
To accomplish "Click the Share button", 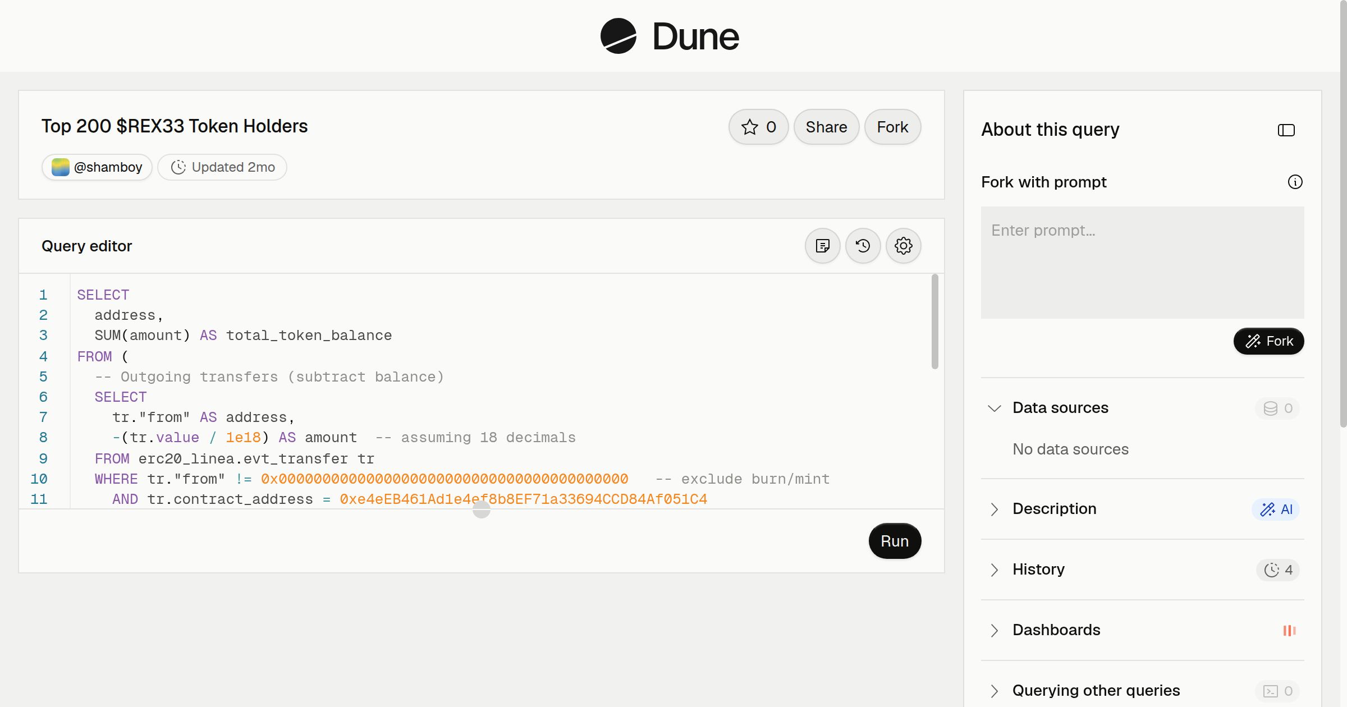I will [826, 127].
